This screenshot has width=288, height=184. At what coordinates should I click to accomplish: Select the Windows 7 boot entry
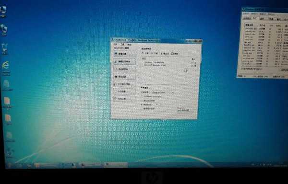(154, 62)
